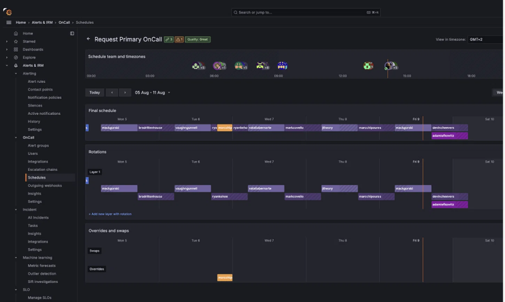
Task: Click vaughngunnell shift in Final schedule
Action: [x=193, y=128]
